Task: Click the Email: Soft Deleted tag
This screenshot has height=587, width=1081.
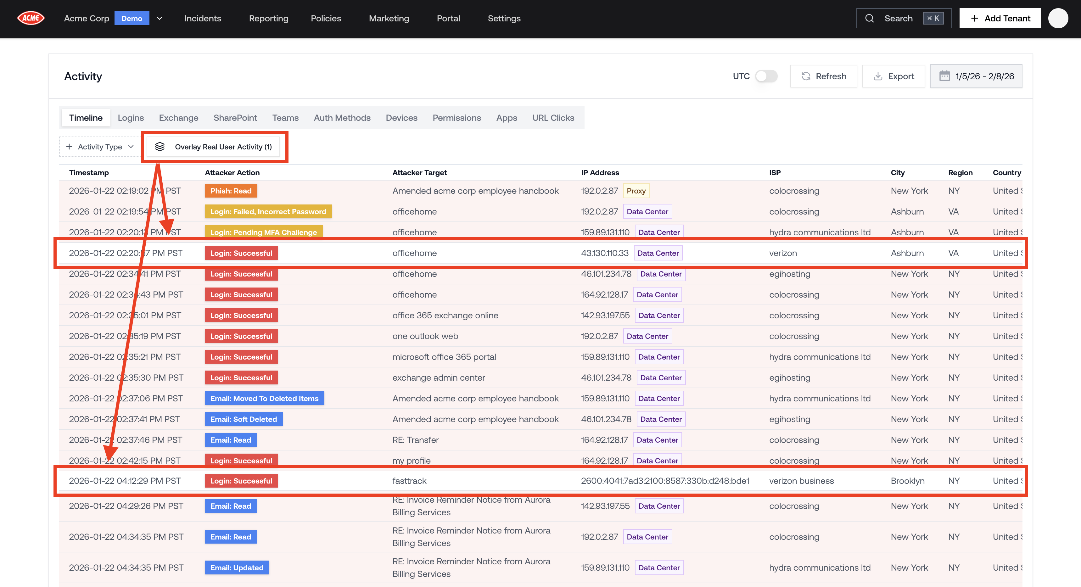Action: click(x=244, y=419)
